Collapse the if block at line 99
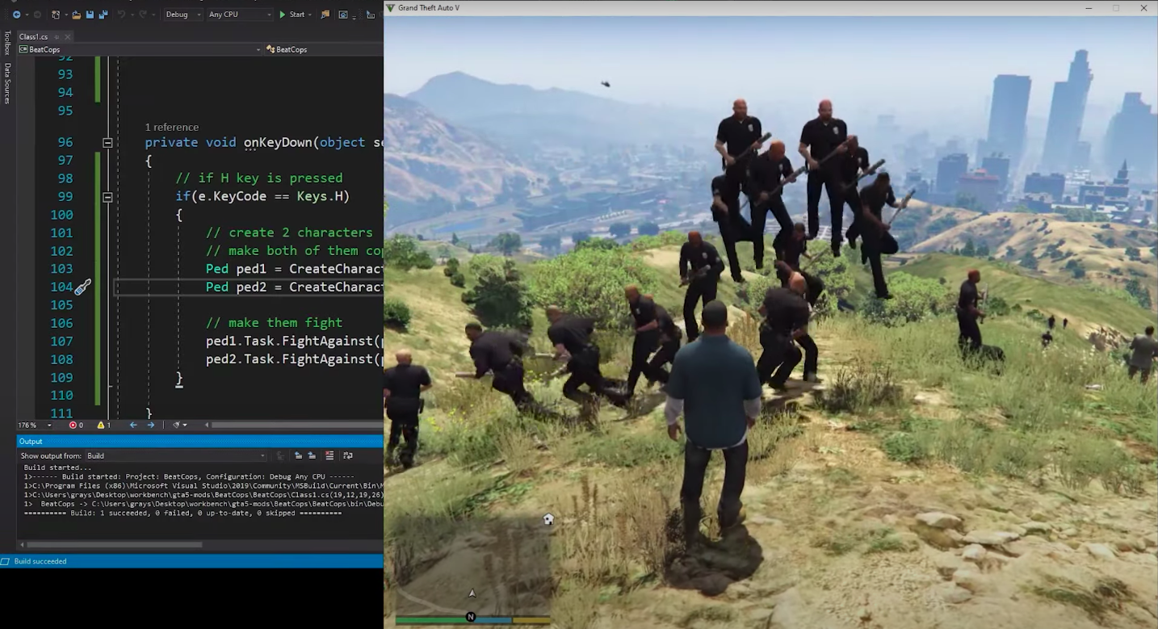This screenshot has height=629, width=1158. [x=107, y=196]
